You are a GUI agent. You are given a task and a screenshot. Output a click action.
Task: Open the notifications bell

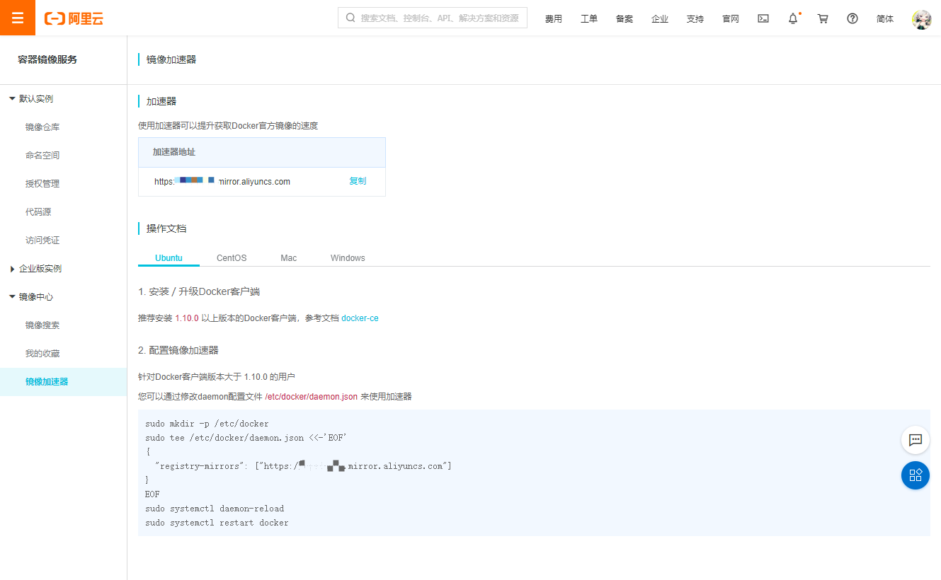(x=793, y=18)
